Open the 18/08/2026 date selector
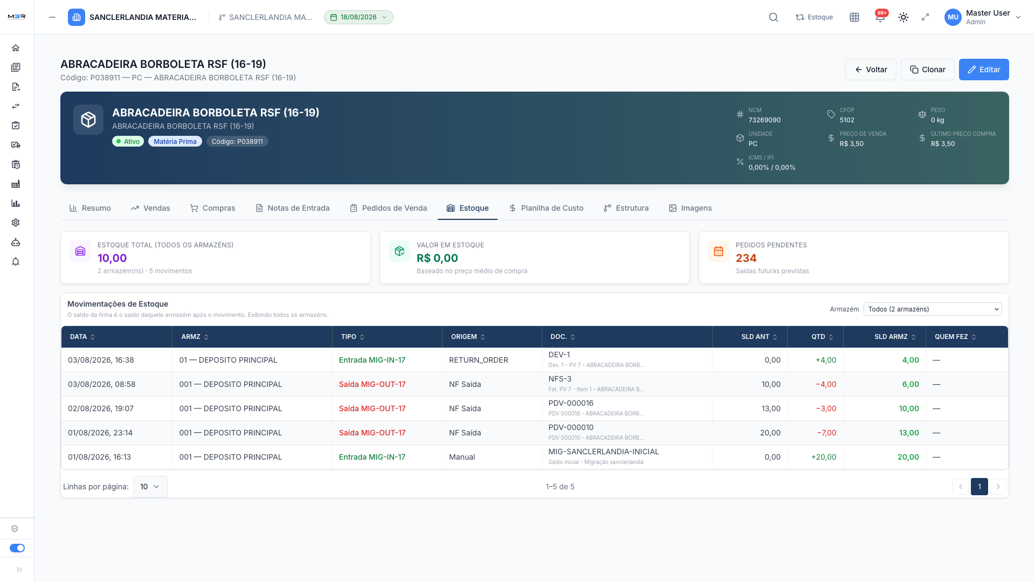Viewport: 1035px width, 582px height. point(358,17)
